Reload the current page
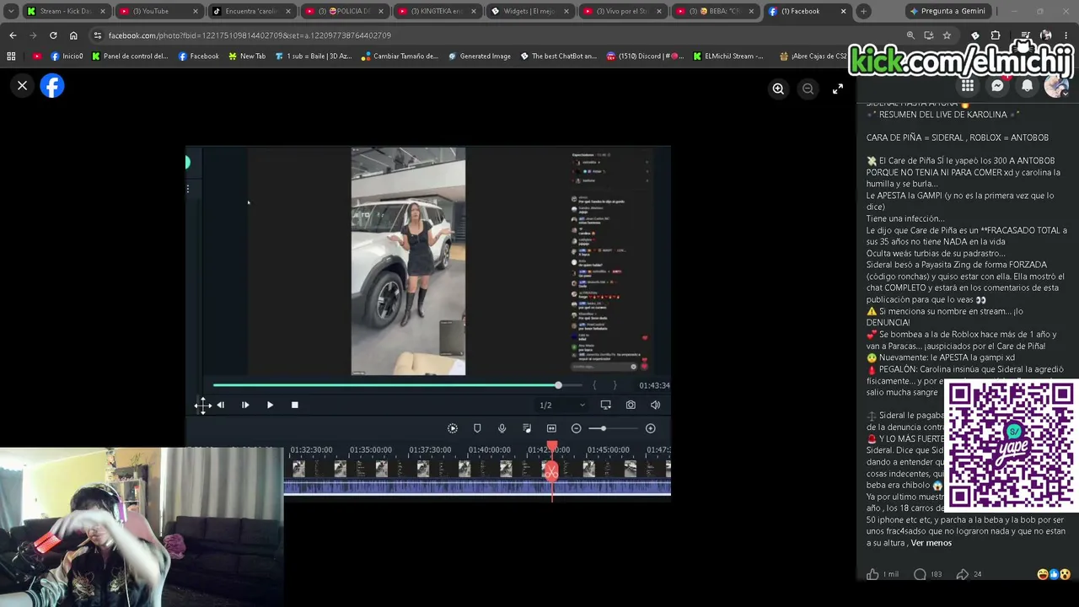This screenshot has width=1079, height=607. [53, 35]
